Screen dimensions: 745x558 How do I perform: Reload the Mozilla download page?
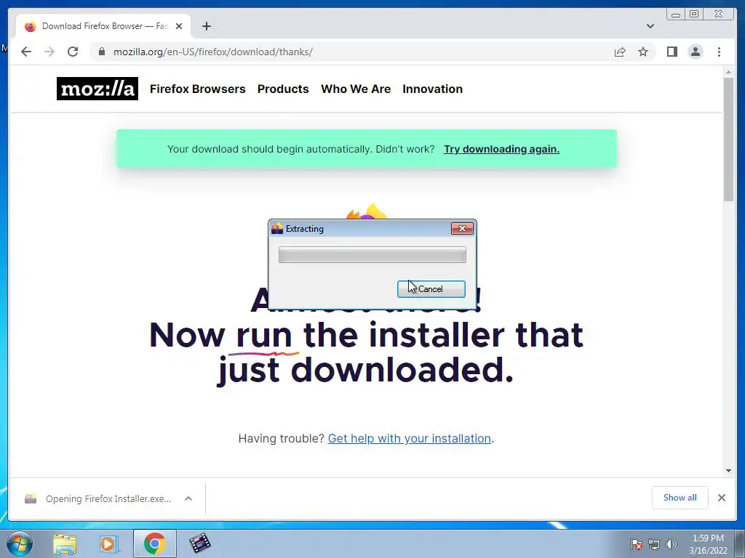pyautogui.click(x=73, y=52)
